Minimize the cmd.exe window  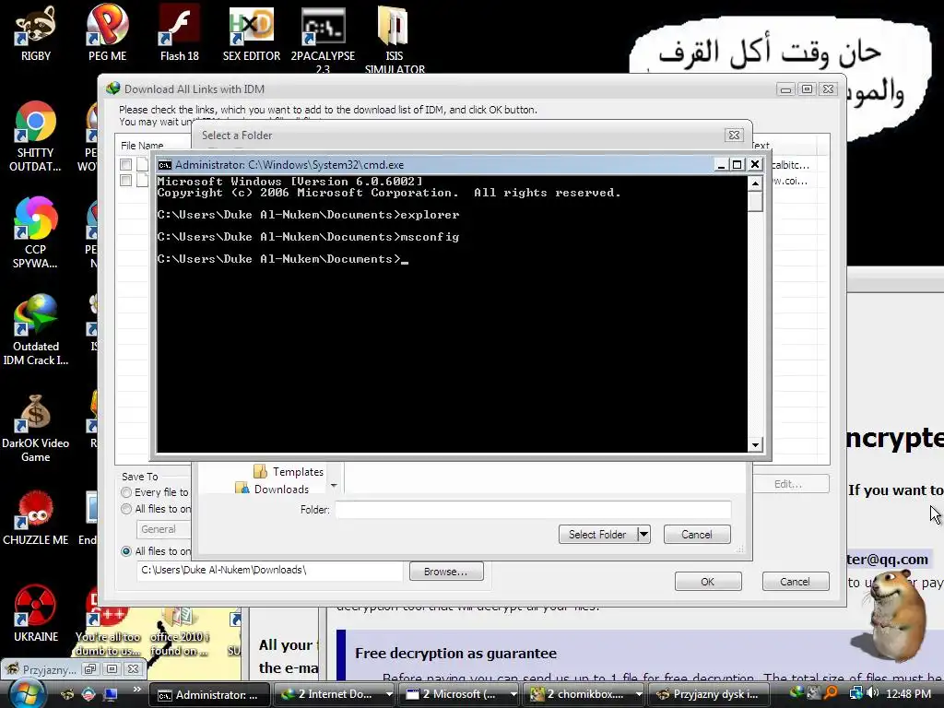pyautogui.click(x=721, y=164)
